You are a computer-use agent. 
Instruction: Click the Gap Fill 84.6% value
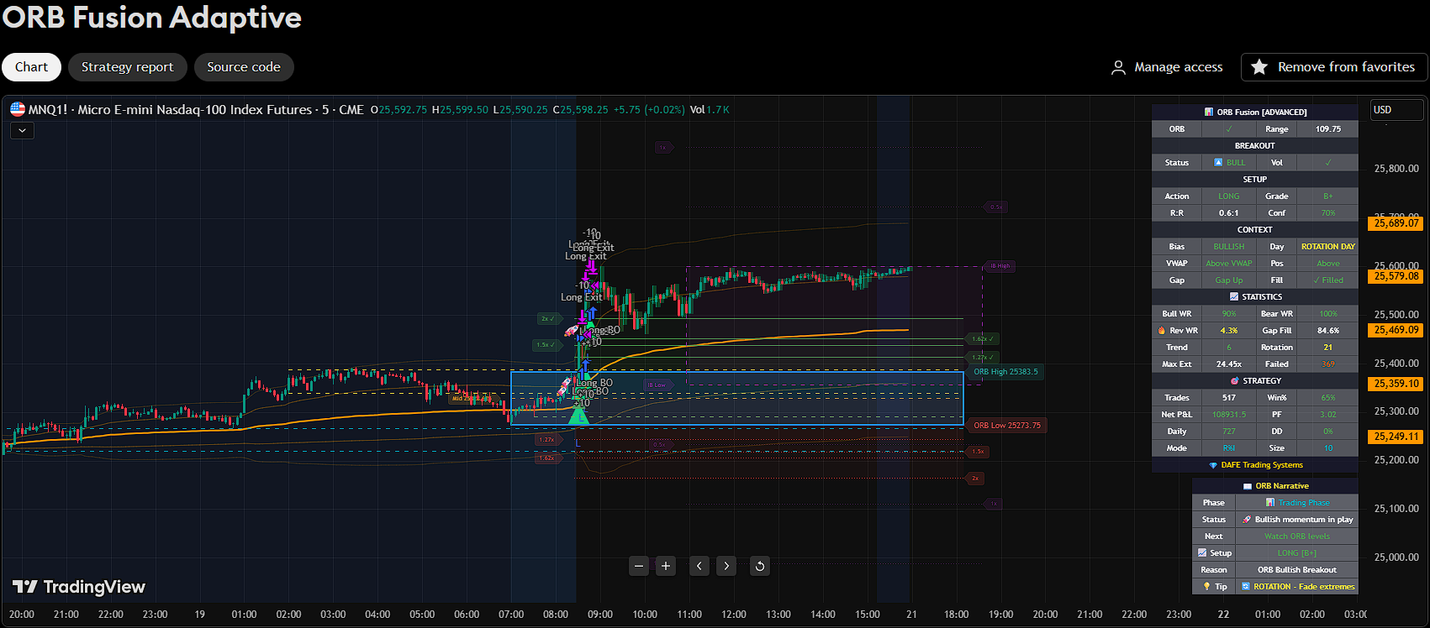click(1327, 331)
